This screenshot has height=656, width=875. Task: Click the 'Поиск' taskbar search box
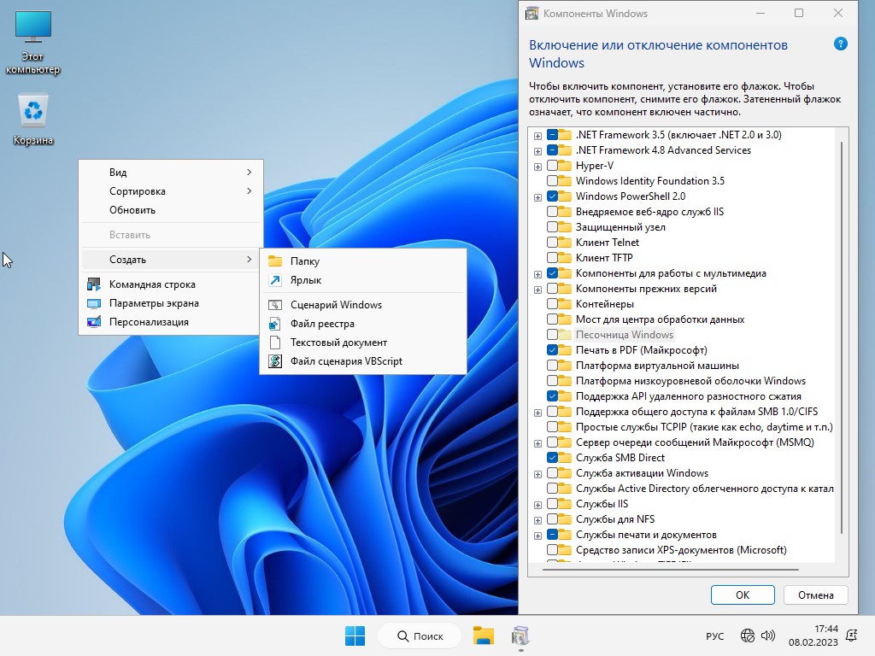coord(420,635)
